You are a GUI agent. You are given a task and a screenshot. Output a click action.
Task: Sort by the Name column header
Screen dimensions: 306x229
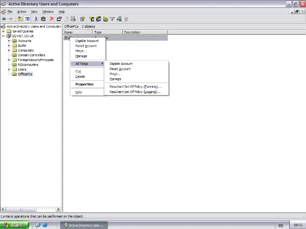77,32
